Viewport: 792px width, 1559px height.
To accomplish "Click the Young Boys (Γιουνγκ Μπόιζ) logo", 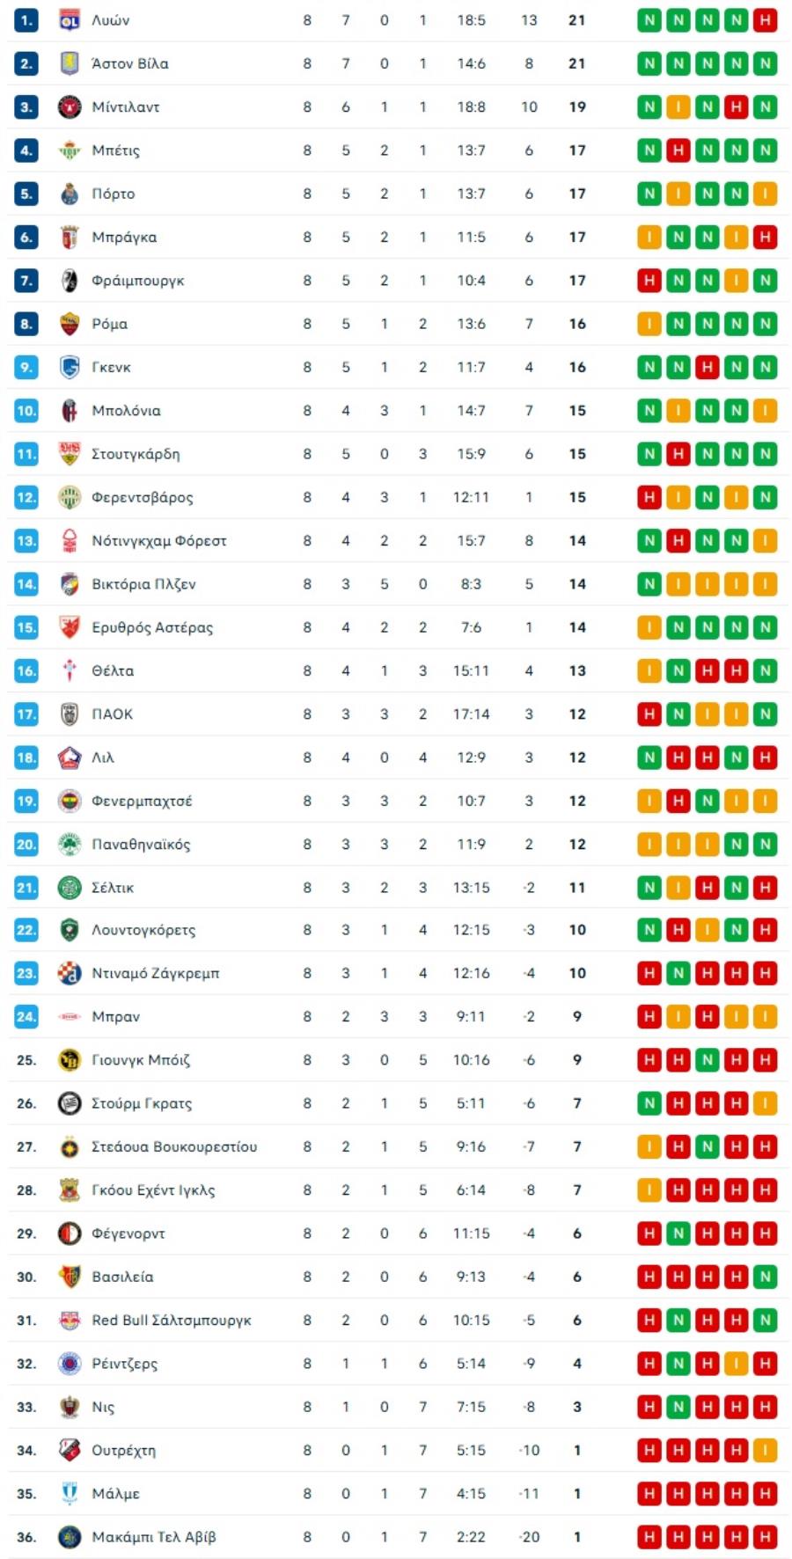I will tap(70, 1060).
